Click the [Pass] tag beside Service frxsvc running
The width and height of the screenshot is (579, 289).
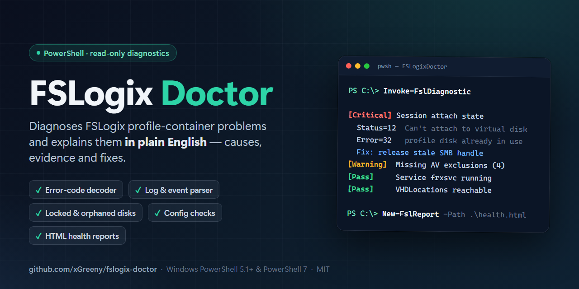(x=361, y=177)
